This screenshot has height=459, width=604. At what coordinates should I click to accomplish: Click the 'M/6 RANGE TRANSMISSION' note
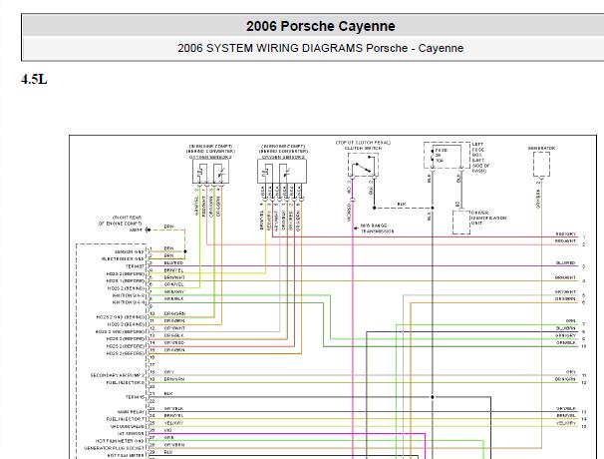[x=377, y=229]
